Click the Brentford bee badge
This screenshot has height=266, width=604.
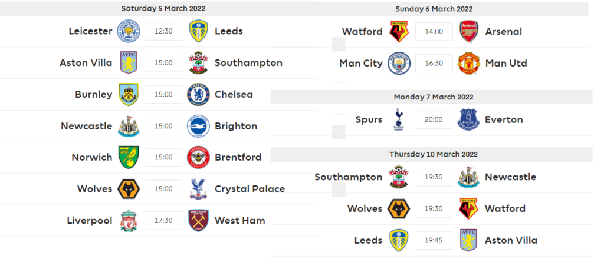coord(198,157)
